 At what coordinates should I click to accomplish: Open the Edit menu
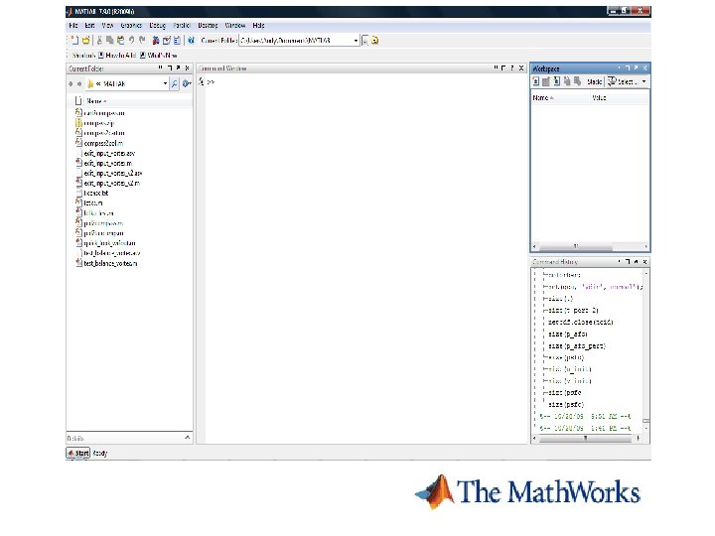(89, 26)
